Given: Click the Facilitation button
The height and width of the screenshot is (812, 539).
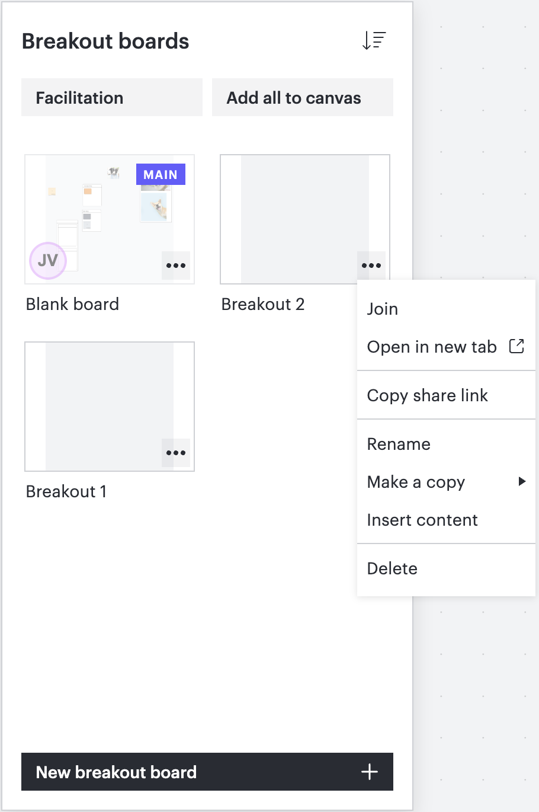Looking at the screenshot, I should pos(112,97).
